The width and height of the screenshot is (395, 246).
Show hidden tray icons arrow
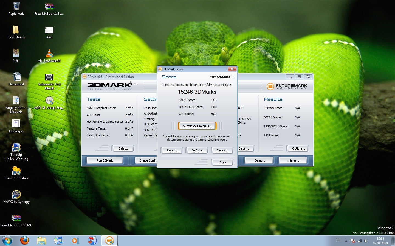346,241
